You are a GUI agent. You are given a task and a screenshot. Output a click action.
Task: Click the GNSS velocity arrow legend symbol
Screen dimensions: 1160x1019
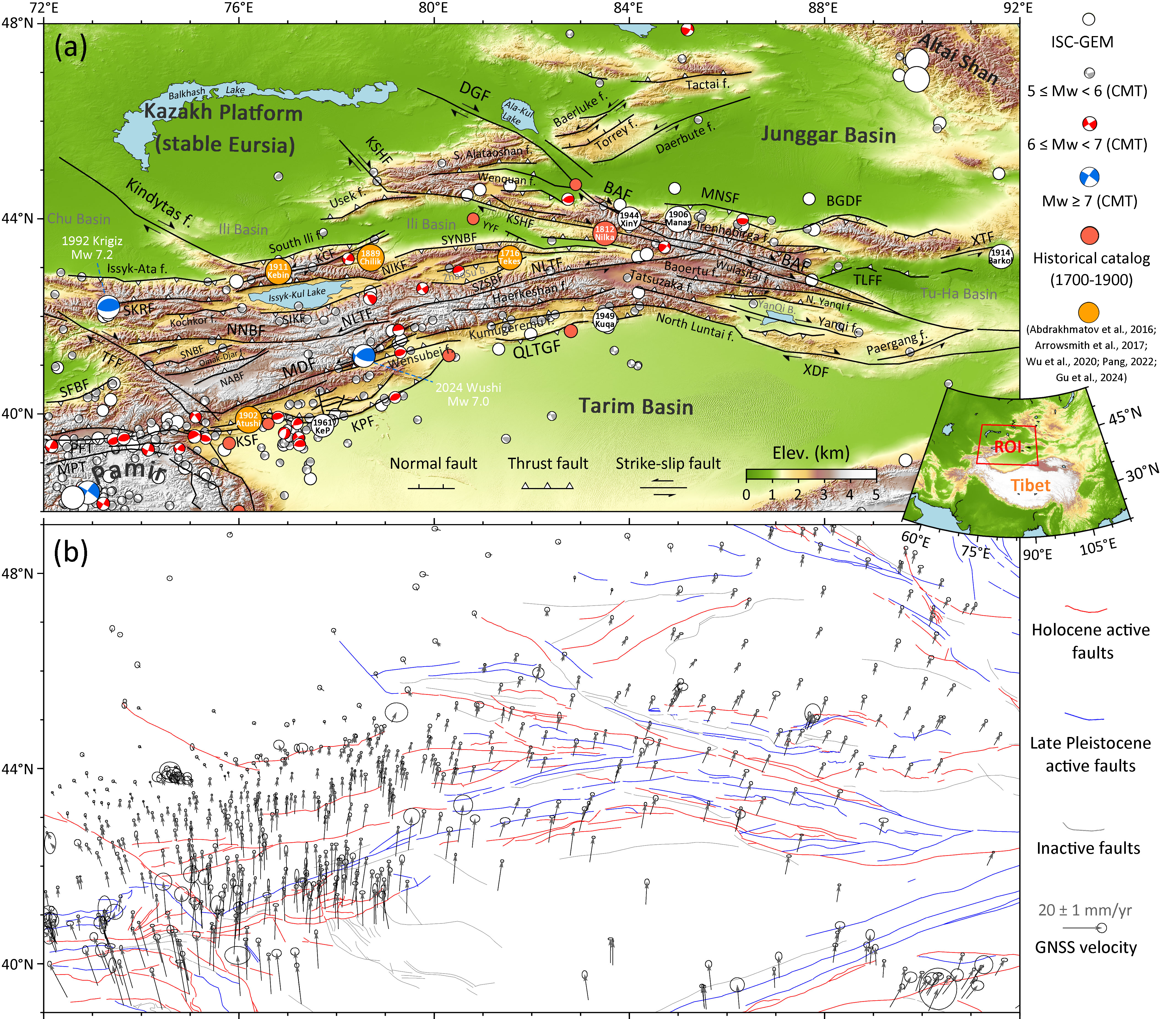coord(1085,928)
